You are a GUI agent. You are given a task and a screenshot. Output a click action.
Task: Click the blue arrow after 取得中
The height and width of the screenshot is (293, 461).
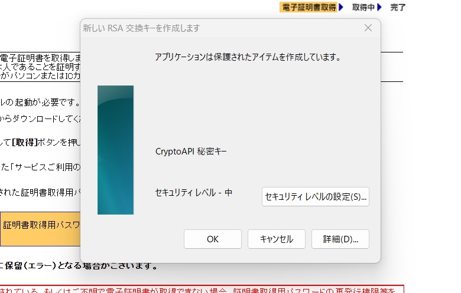[379, 7]
